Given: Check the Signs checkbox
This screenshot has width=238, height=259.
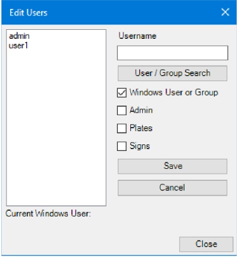Looking at the screenshot, I should pyautogui.click(x=121, y=146).
